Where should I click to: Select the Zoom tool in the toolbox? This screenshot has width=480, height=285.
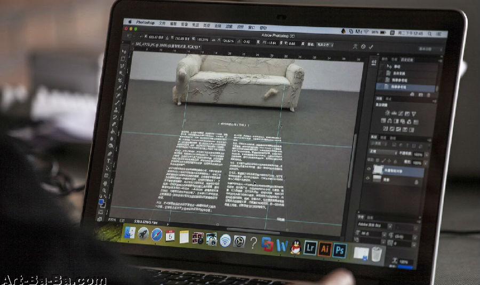104,190
